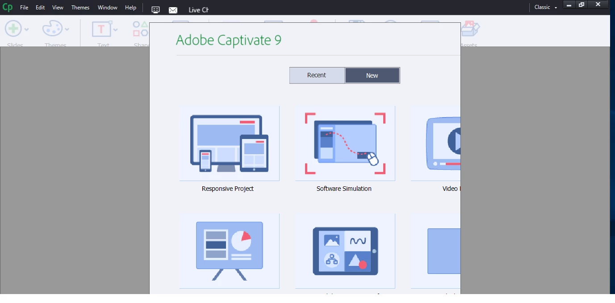This screenshot has width=615, height=303.
Task: Click the Assets box toolbar icon
Action: tap(470, 29)
